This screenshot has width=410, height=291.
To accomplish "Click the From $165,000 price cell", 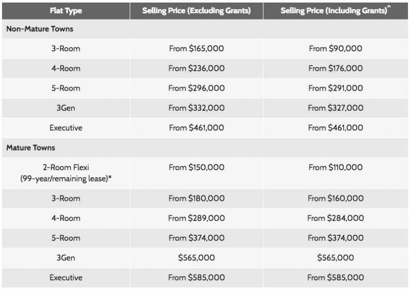I will pyautogui.click(x=196, y=49).
